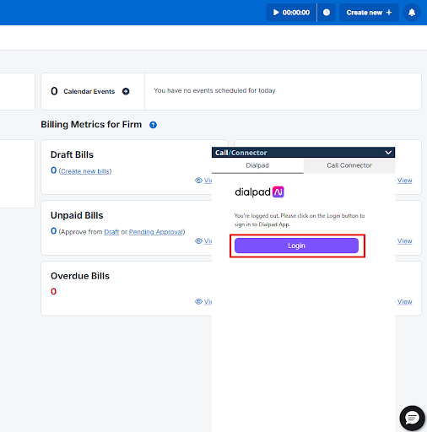427x432 pixels.
Task: Collapse the Call Connector panel via its chevron
Action: pyautogui.click(x=388, y=153)
